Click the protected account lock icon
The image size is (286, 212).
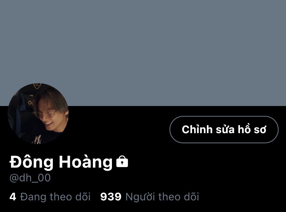(122, 161)
